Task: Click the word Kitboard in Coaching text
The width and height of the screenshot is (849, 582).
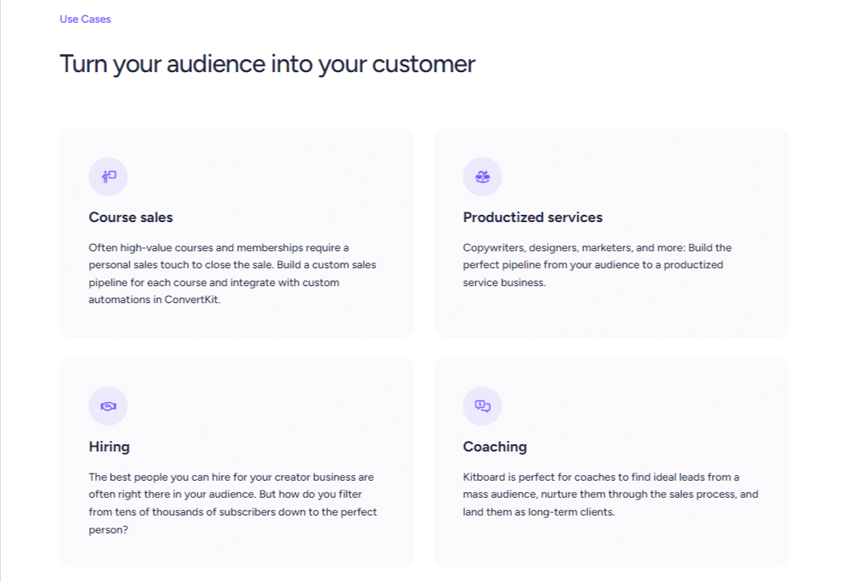Action: click(483, 477)
